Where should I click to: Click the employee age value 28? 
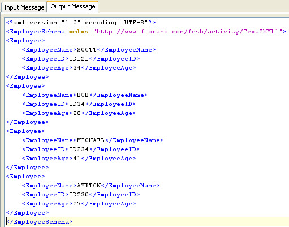coord(77,113)
